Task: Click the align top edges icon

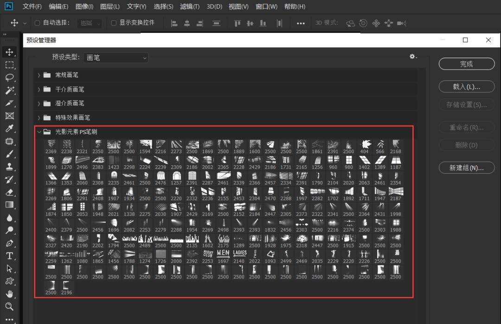Action: pos(237,23)
